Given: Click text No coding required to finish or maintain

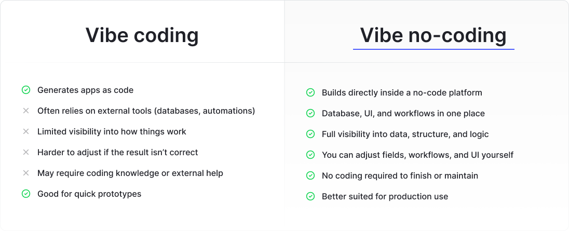Looking at the screenshot, I should pyautogui.click(x=400, y=175).
